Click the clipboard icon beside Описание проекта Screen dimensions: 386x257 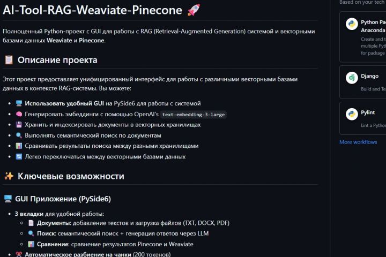[9, 60]
